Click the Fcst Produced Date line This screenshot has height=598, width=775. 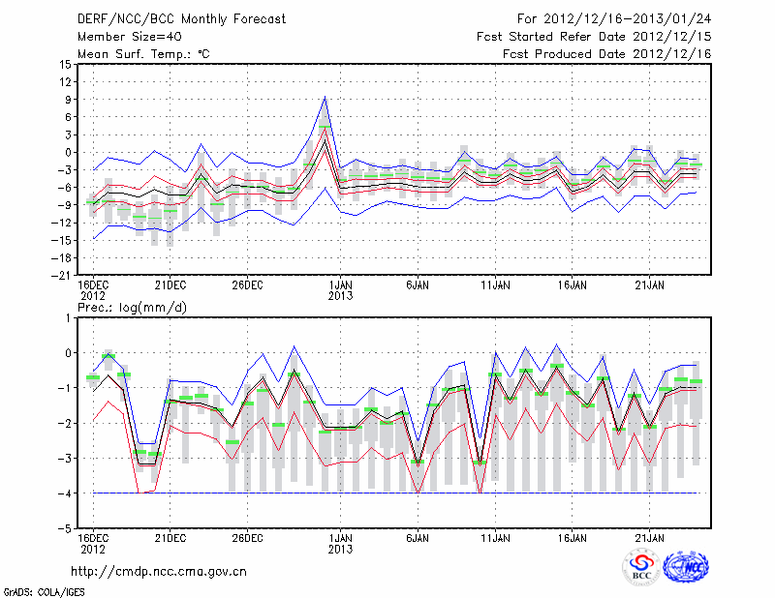click(606, 54)
